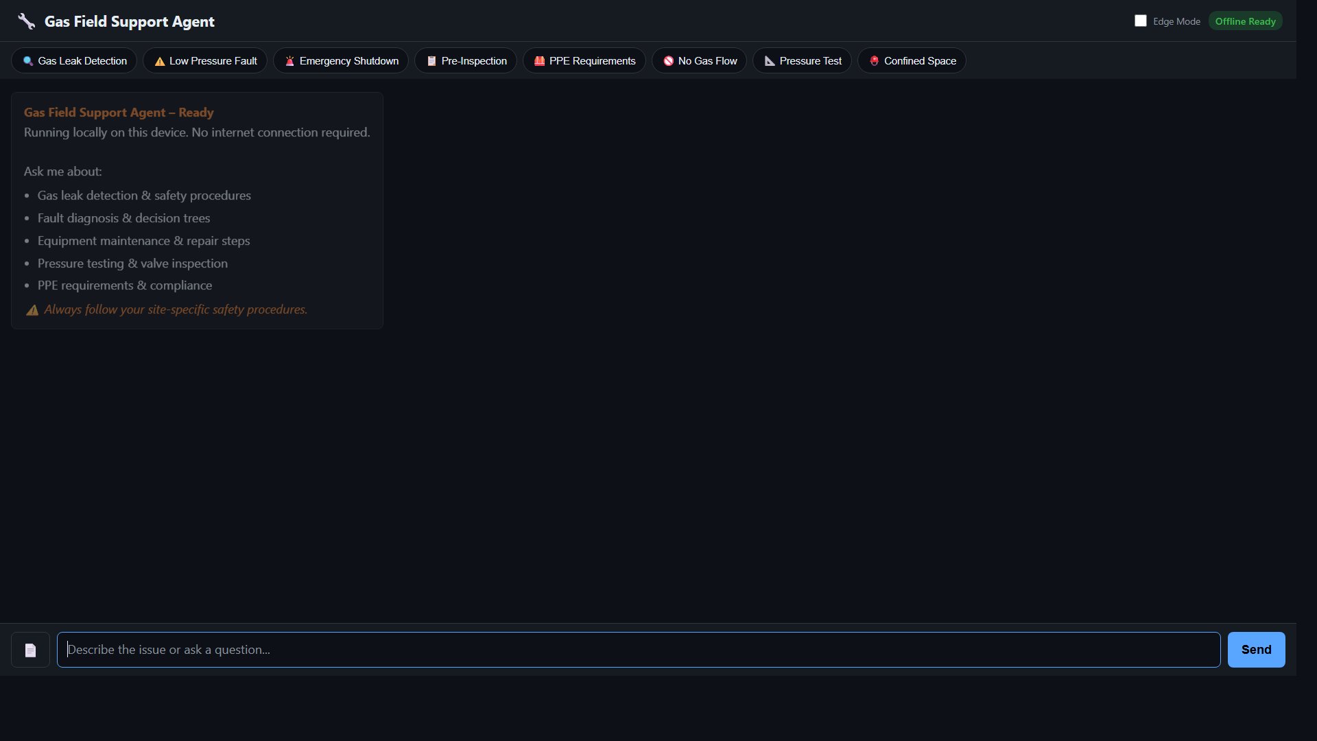The height and width of the screenshot is (741, 1317).
Task: Open the document attachment icon beside the input
Action: [x=30, y=649]
